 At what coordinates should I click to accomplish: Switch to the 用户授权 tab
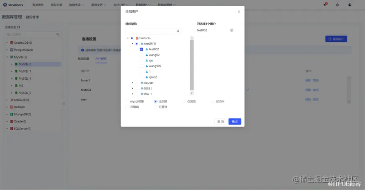tap(101, 59)
